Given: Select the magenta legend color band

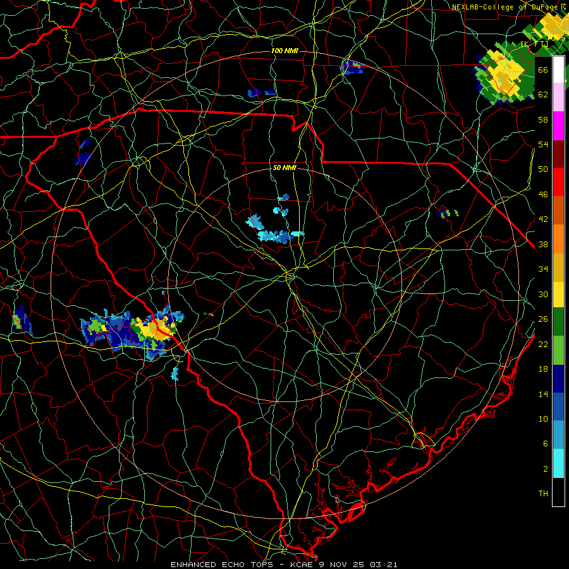Looking at the screenshot, I should pos(558,126).
